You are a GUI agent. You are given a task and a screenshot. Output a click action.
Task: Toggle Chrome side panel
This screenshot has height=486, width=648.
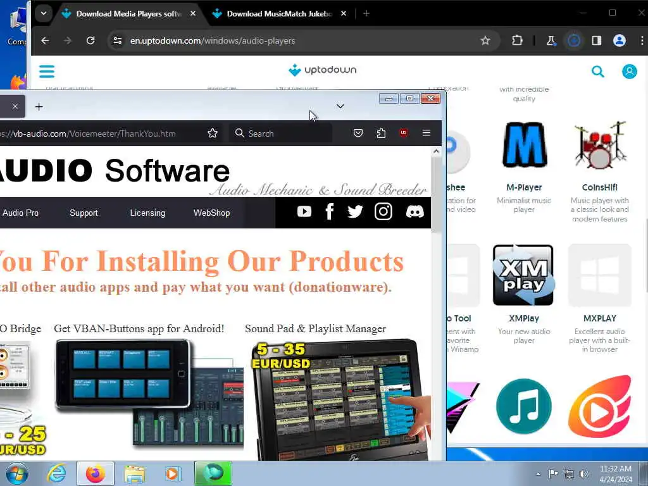pyautogui.click(x=596, y=40)
